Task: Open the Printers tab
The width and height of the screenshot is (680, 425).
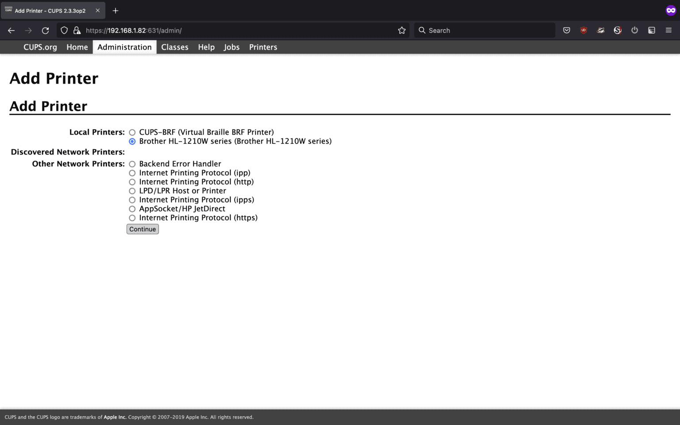Action: click(263, 47)
